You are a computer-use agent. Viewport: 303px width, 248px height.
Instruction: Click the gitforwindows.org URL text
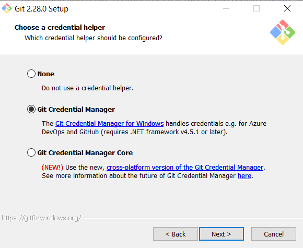point(41,218)
